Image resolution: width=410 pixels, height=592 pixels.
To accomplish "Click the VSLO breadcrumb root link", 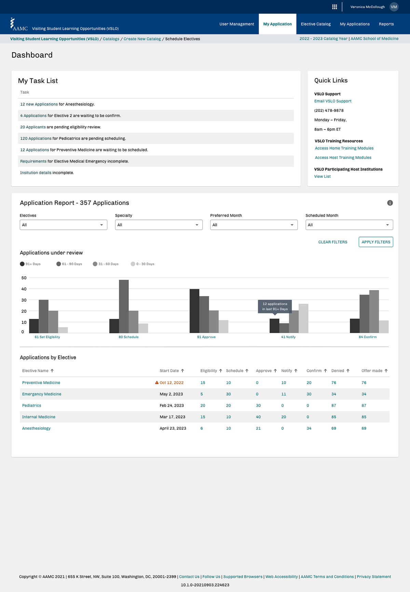I will (x=54, y=39).
